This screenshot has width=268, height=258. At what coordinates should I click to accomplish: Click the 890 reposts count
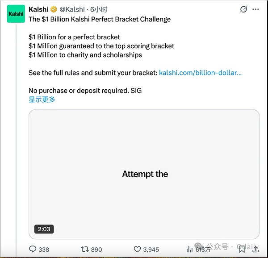[96, 249]
